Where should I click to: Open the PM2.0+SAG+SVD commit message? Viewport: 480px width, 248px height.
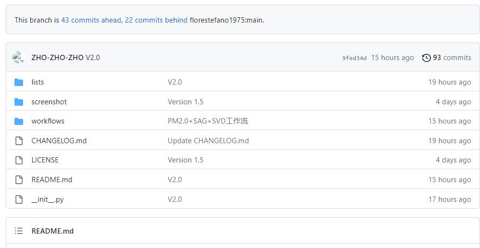(208, 121)
